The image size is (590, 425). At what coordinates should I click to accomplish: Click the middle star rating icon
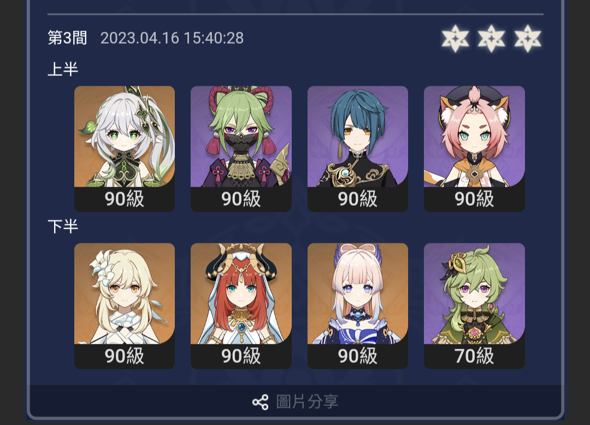(492, 38)
